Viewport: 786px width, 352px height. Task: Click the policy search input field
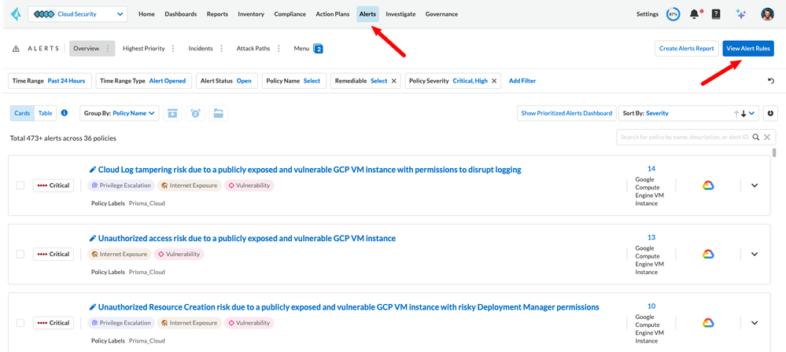click(685, 137)
